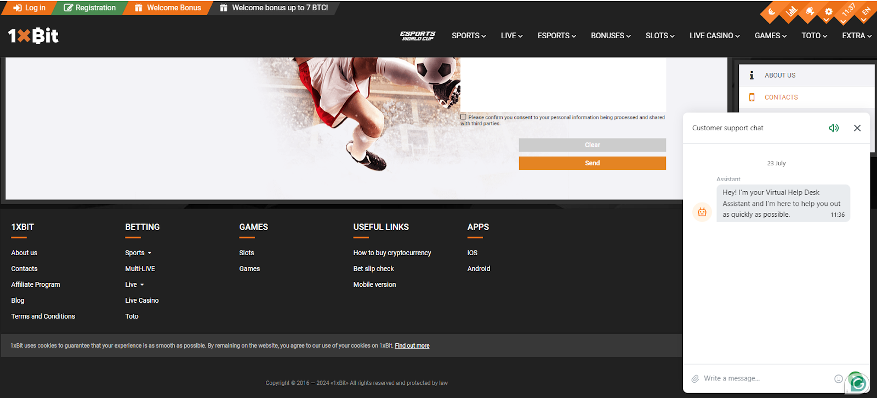The width and height of the screenshot is (877, 398).
Task: Click the 1xBit logo
Action: point(33,36)
